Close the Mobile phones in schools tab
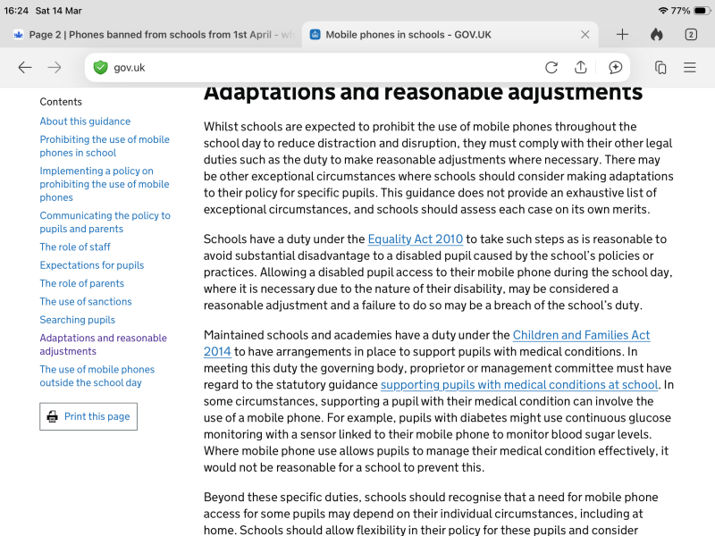715x536 pixels. [585, 35]
